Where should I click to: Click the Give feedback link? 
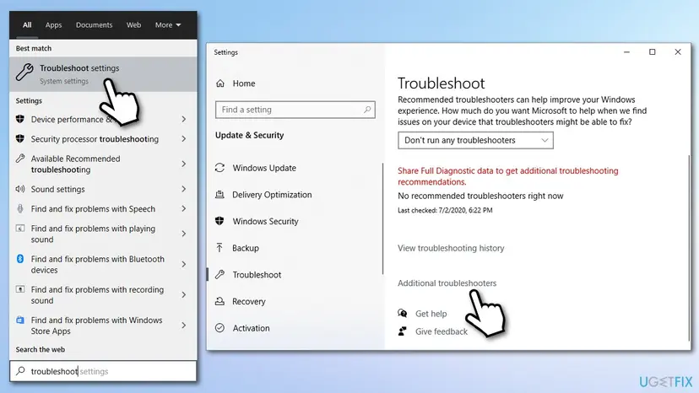pyautogui.click(x=442, y=331)
